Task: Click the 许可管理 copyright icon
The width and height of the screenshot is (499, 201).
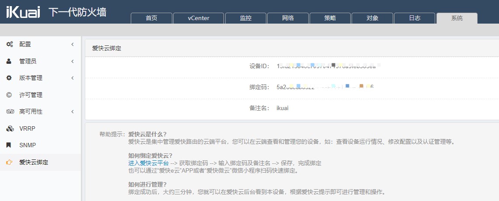Action: (x=9, y=95)
